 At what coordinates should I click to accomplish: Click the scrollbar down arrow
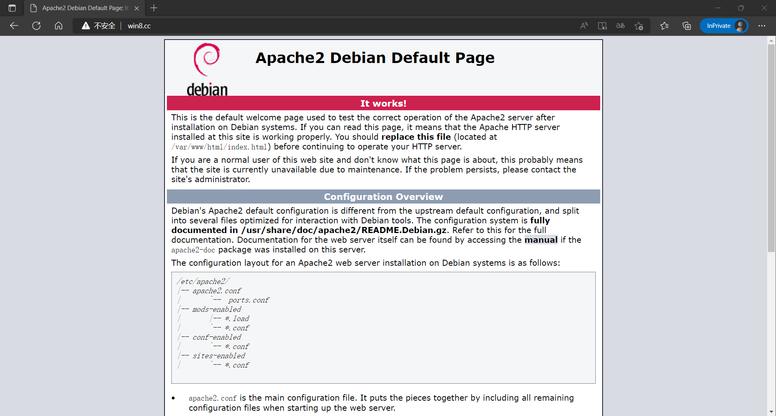771,412
